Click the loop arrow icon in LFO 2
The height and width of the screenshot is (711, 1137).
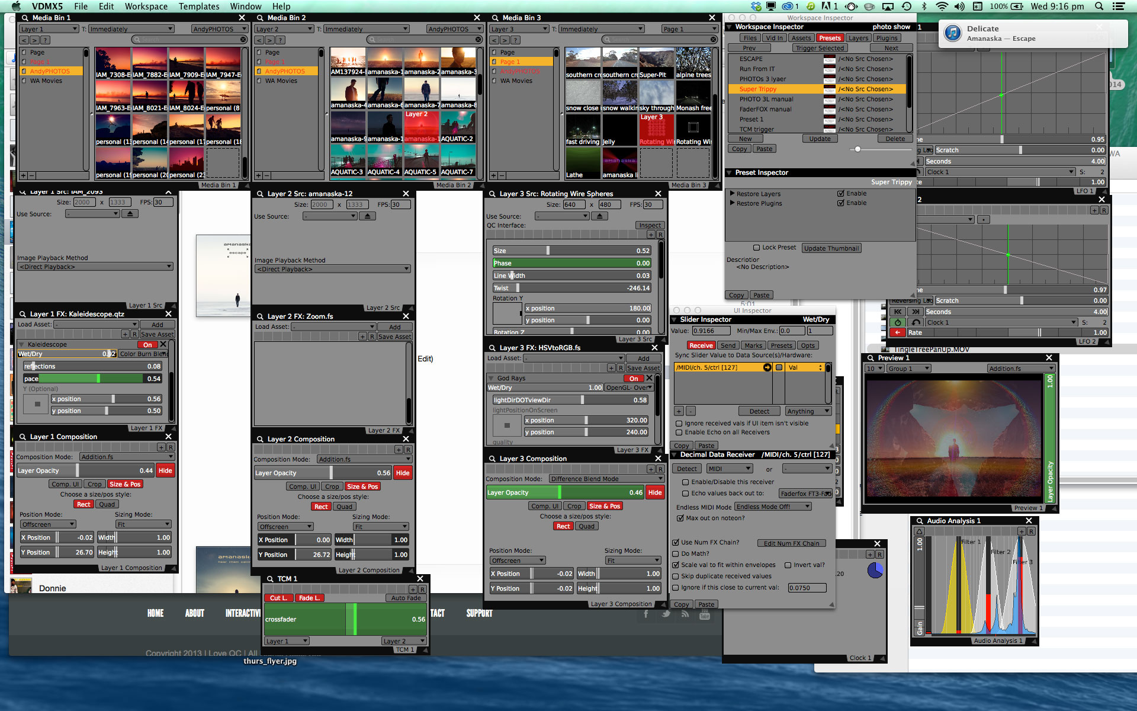pyautogui.click(x=916, y=322)
